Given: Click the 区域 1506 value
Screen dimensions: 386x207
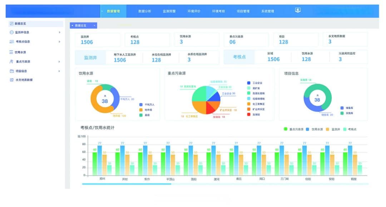Looking at the screenshot, I should pos(273,59).
